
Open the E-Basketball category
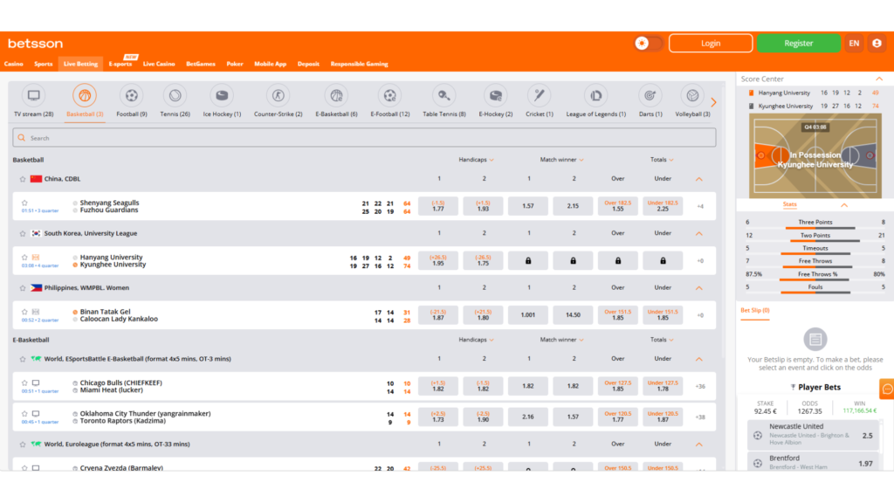click(336, 101)
